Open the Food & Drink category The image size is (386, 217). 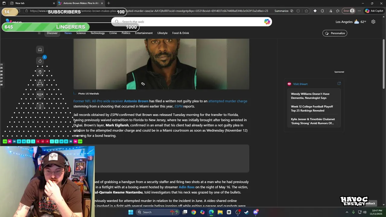click(x=181, y=33)
